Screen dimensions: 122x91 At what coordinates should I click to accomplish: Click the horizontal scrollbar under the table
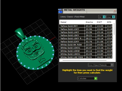pyautogui.click(x=84, y=60)
